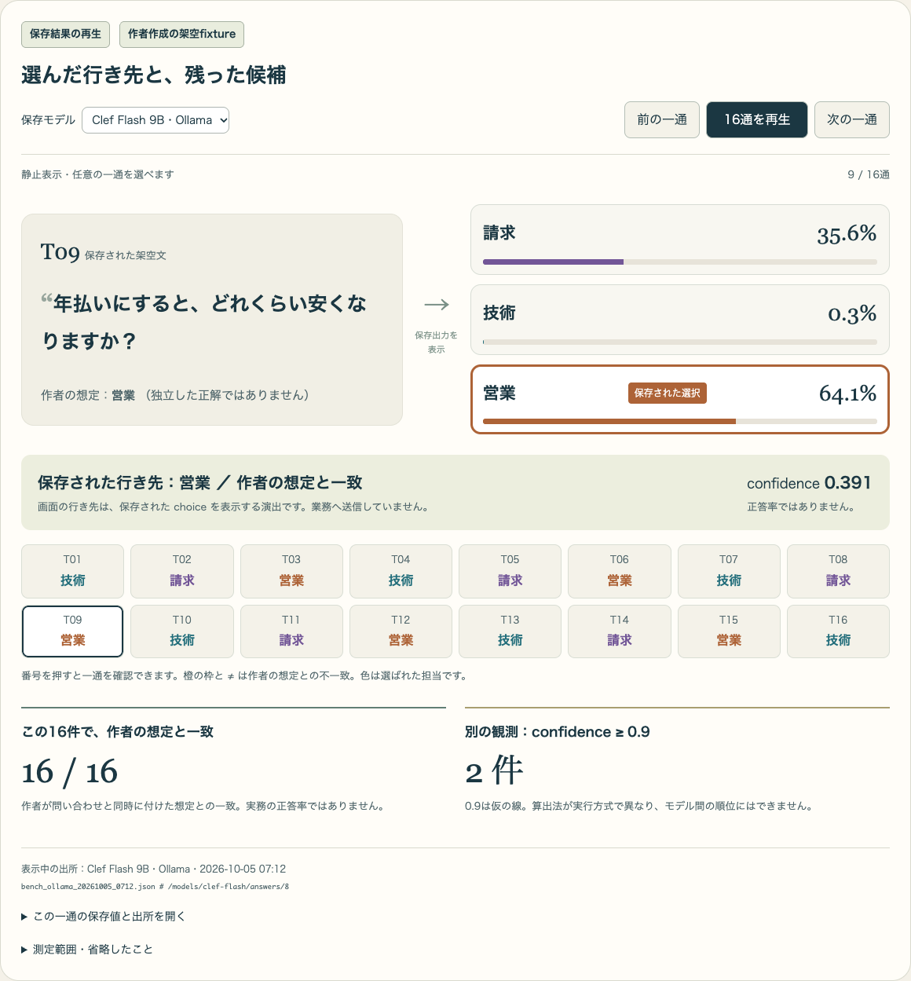Start playback with 16通を再生
The height and width of the screenshot is (981, 911).
757,119
